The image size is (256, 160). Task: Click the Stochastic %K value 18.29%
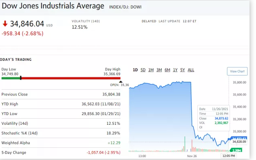(x=113, y=133)
